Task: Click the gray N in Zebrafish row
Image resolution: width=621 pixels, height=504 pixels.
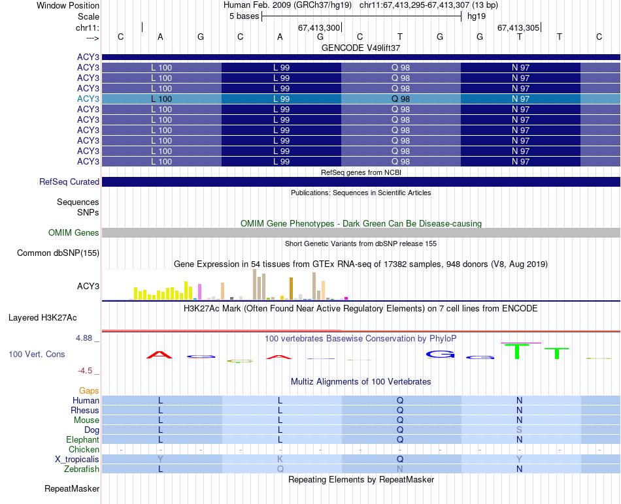Action: 400,469
